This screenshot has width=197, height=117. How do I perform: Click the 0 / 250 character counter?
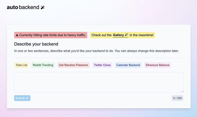tap(177, 98)
